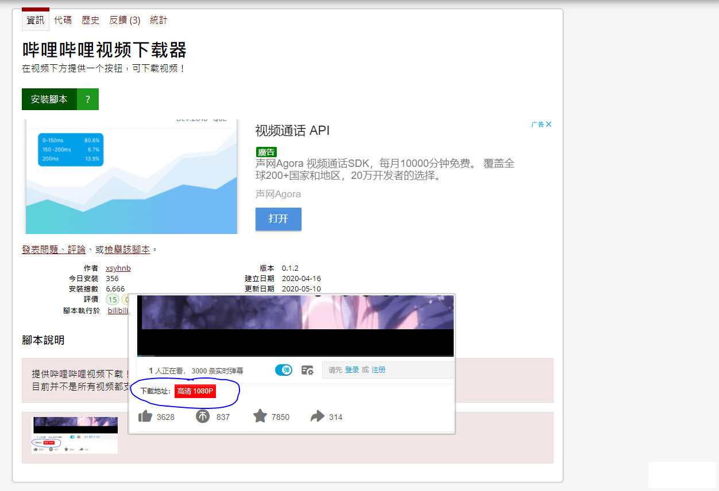Click the blue 打开 ad button
The width and height of the screenshot is (719, 491).
(279, 219)
